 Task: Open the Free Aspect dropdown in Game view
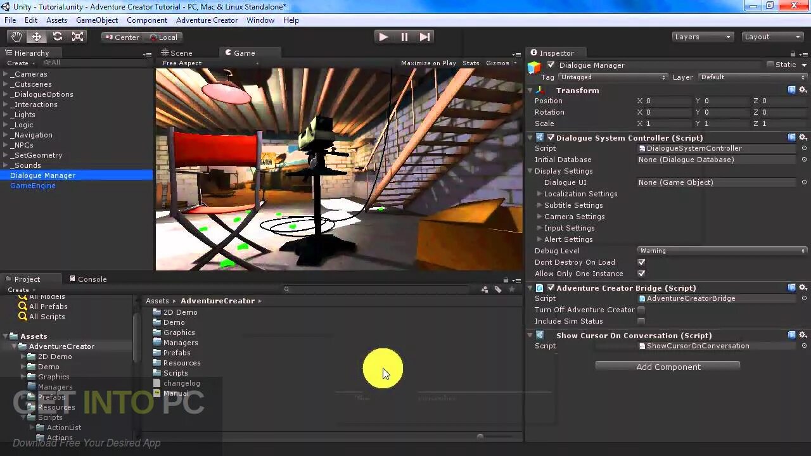[210, 63]
